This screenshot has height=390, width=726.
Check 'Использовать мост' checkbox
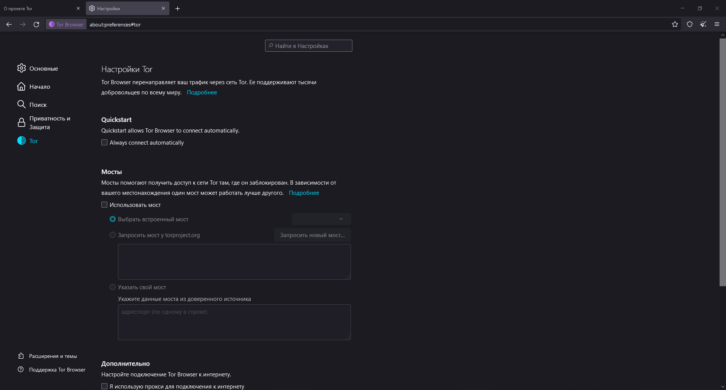point(104,205)
